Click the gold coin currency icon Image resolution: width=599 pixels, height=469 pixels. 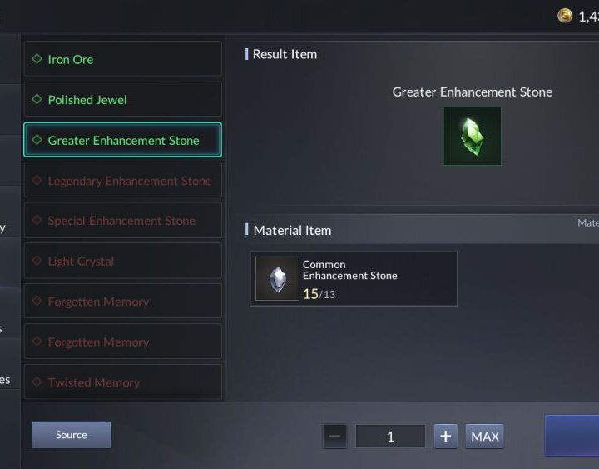565,16
